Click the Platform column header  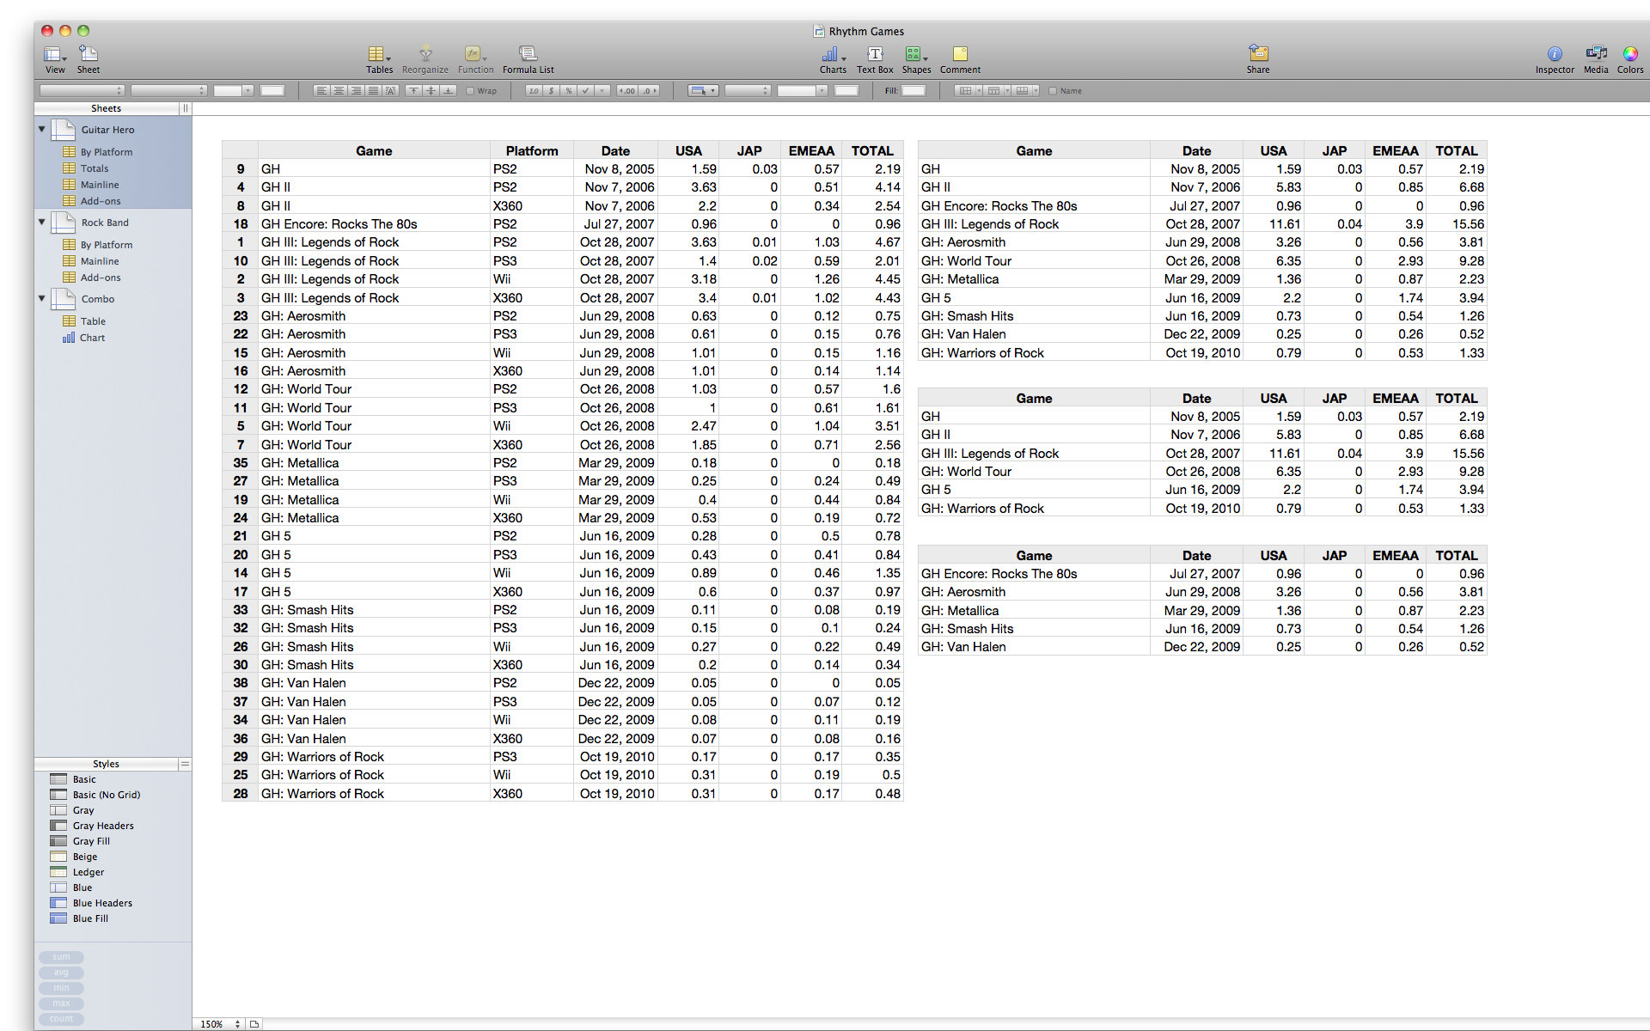532,150
